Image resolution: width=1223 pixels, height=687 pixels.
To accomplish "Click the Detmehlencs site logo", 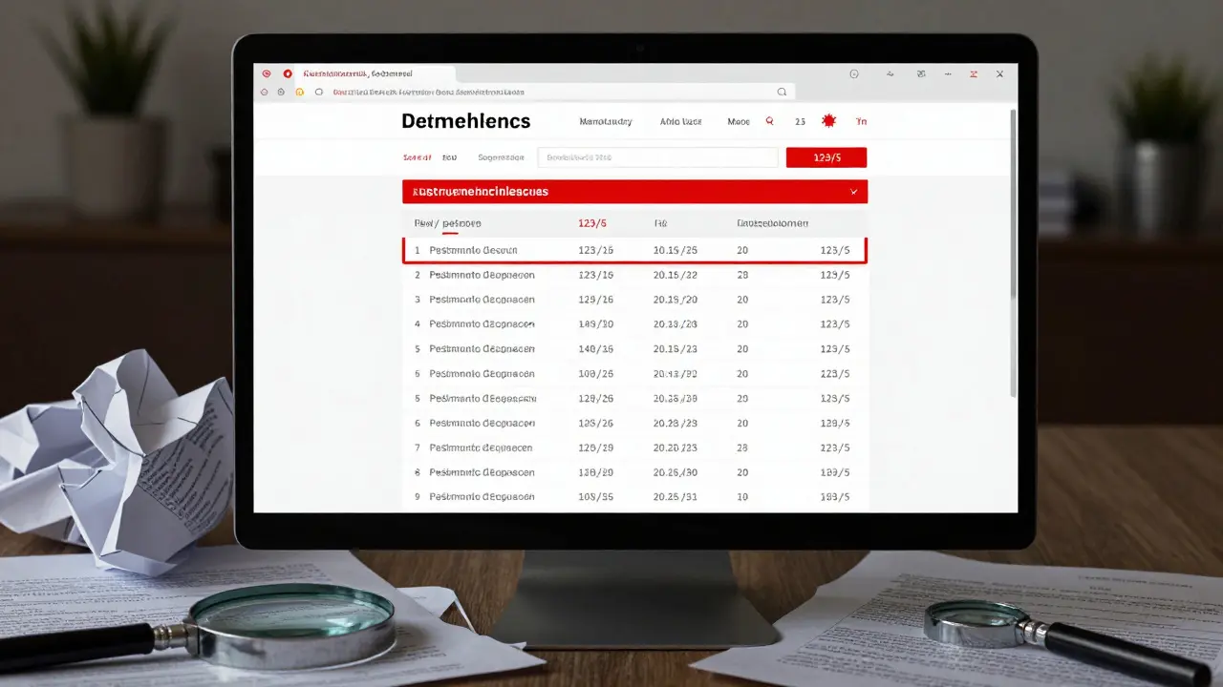I will click(x=465, y=121).
